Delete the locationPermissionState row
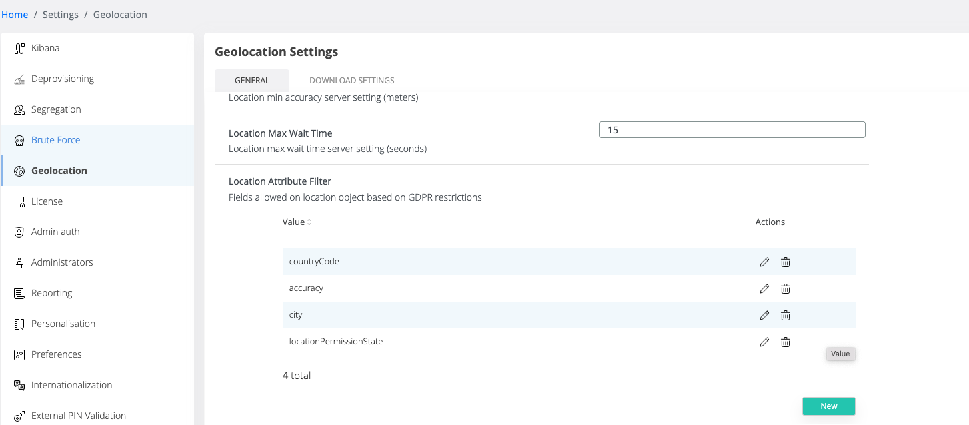The image size is (969, 425). click(x=786, y=342)
